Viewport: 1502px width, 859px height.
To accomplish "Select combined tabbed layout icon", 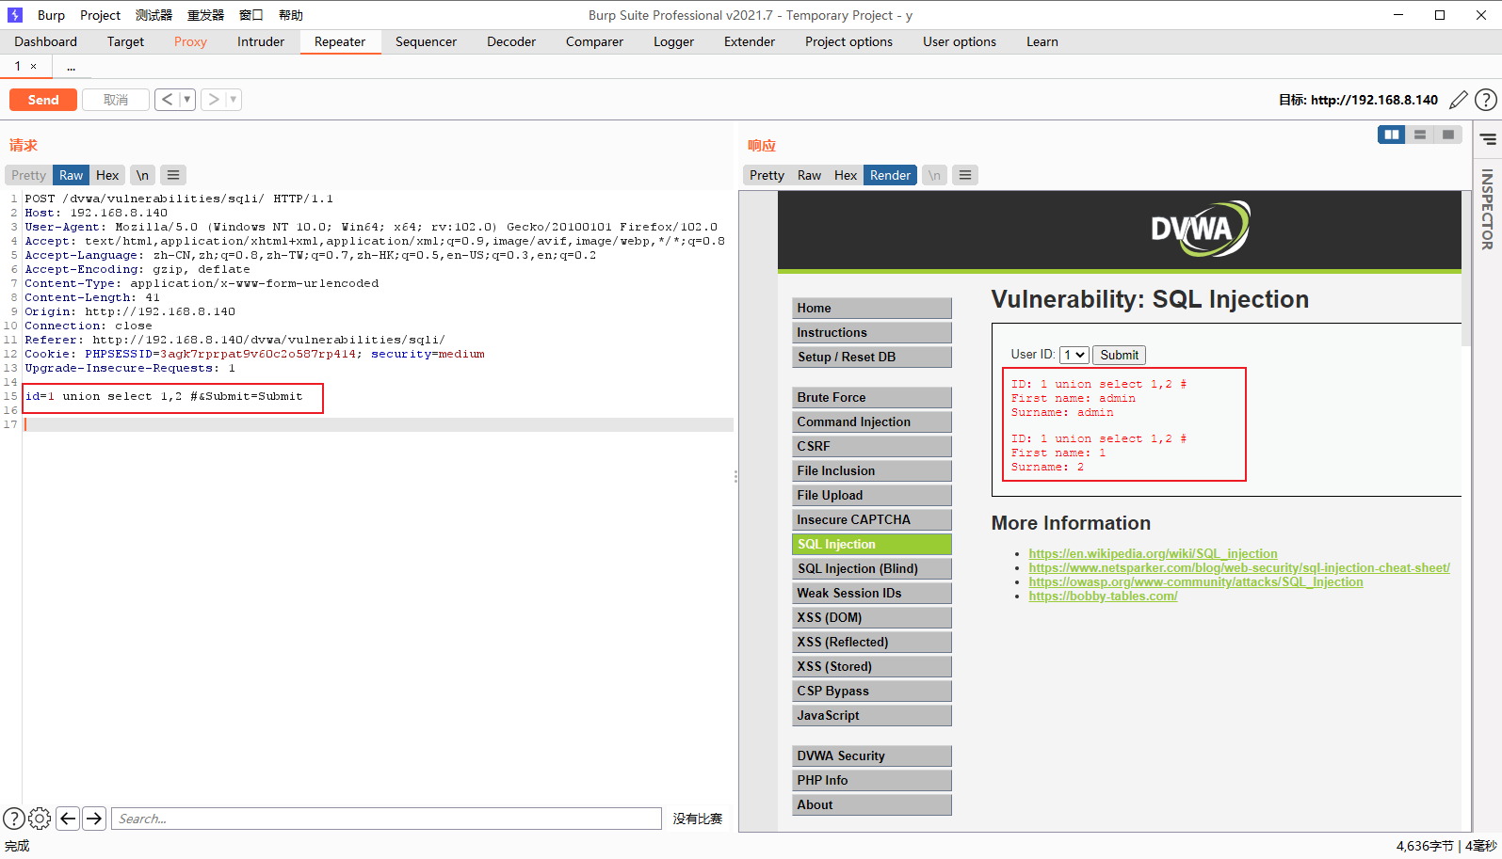I will pyautogui.click(x=1448, y=135).
